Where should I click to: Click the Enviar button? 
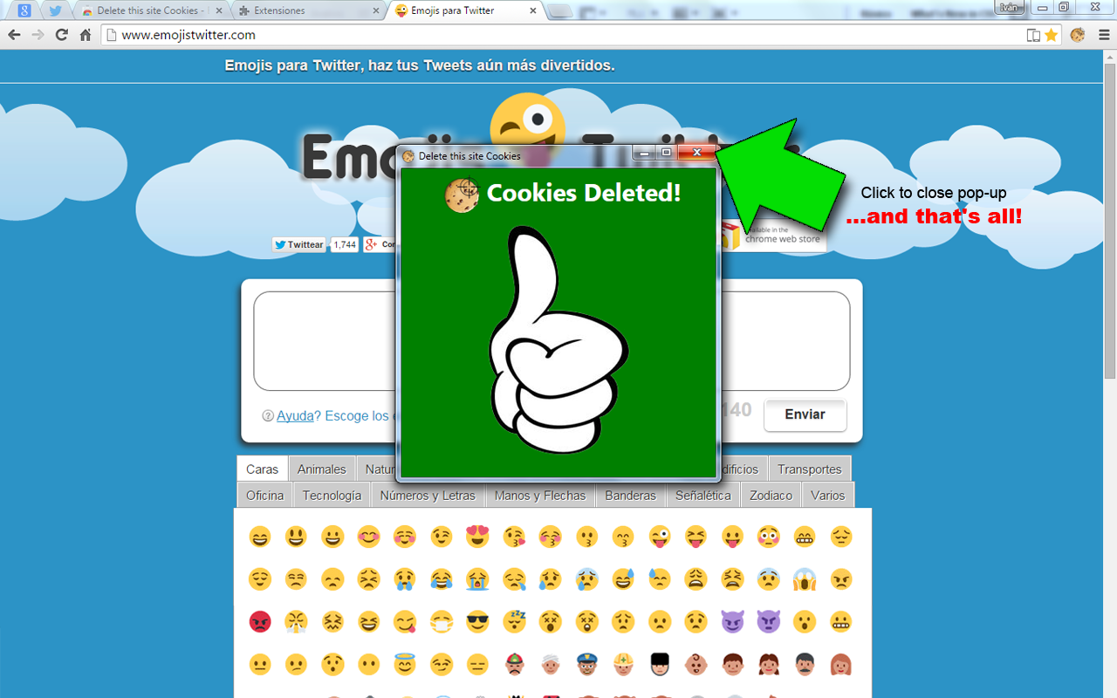(x=805, y=415)
